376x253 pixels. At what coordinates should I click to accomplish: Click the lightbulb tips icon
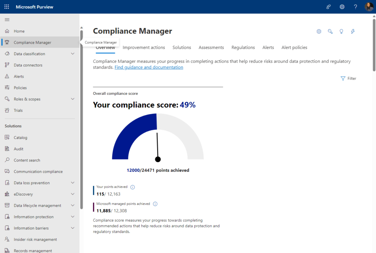coord(341,32)
